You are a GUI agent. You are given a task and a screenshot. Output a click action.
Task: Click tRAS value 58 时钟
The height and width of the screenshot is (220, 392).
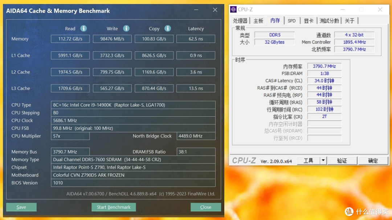[324, 102]
